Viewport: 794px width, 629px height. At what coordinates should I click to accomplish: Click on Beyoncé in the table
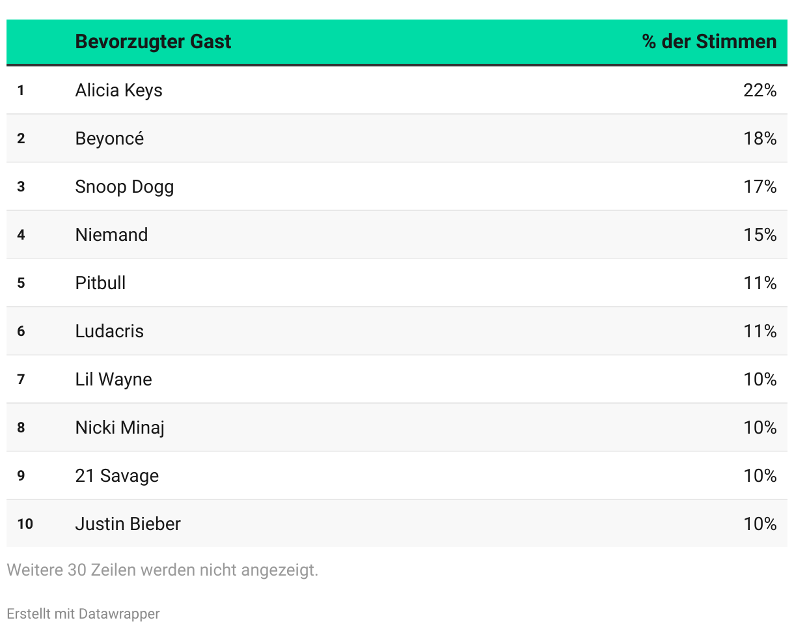coord(109,138)
